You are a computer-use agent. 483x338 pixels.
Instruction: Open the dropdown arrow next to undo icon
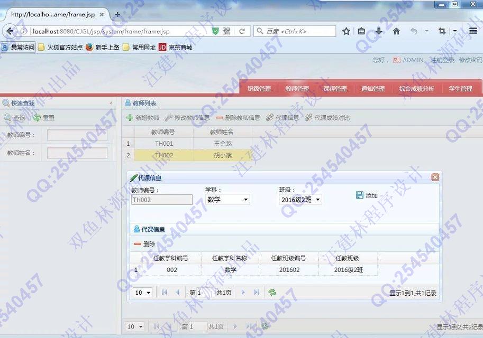coord(426,31)
